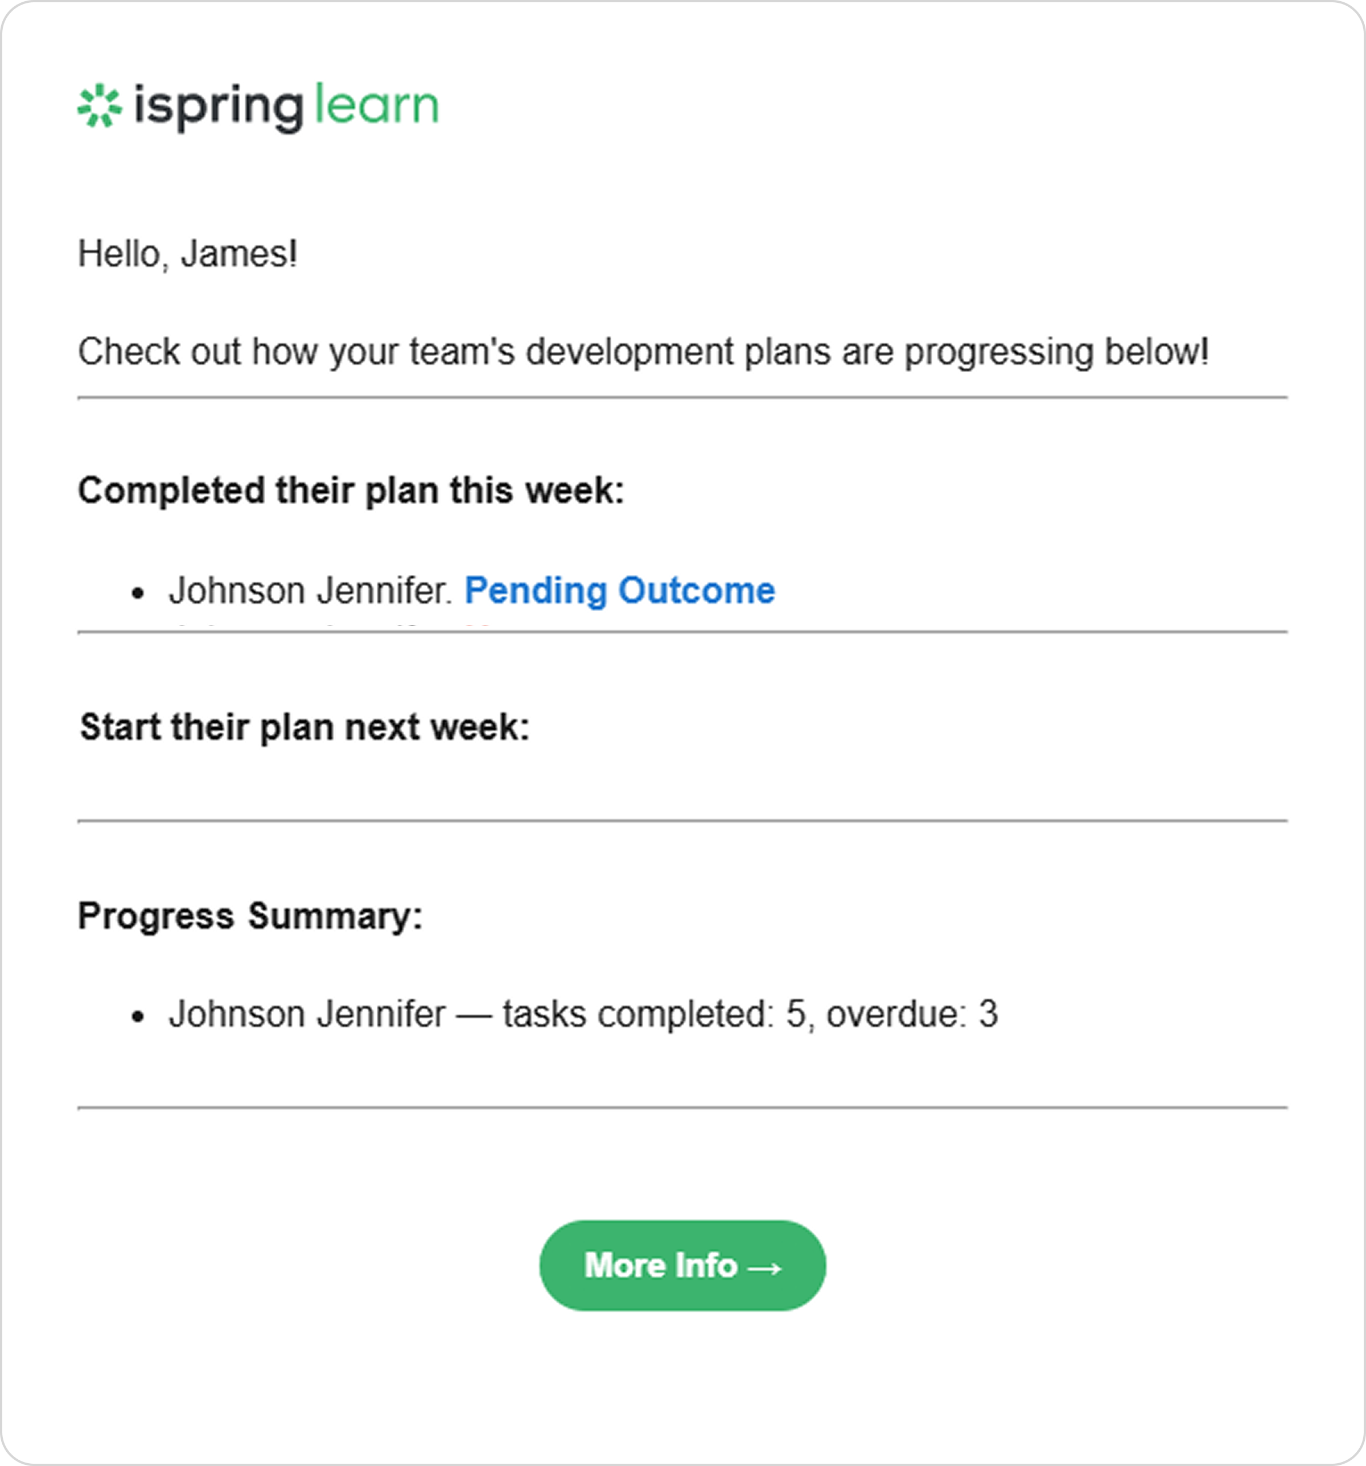Click the cut-off row beneath Pending Outcome

click(332, 627)
